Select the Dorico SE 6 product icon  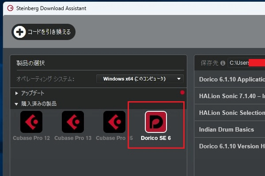(x=156, y=122)
